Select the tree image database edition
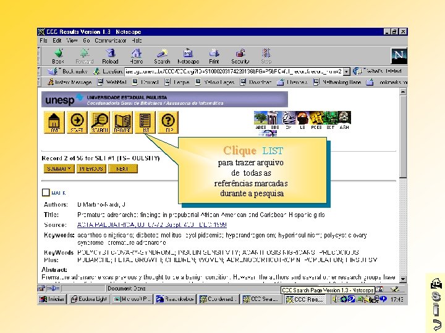 [x=261, y=118]
